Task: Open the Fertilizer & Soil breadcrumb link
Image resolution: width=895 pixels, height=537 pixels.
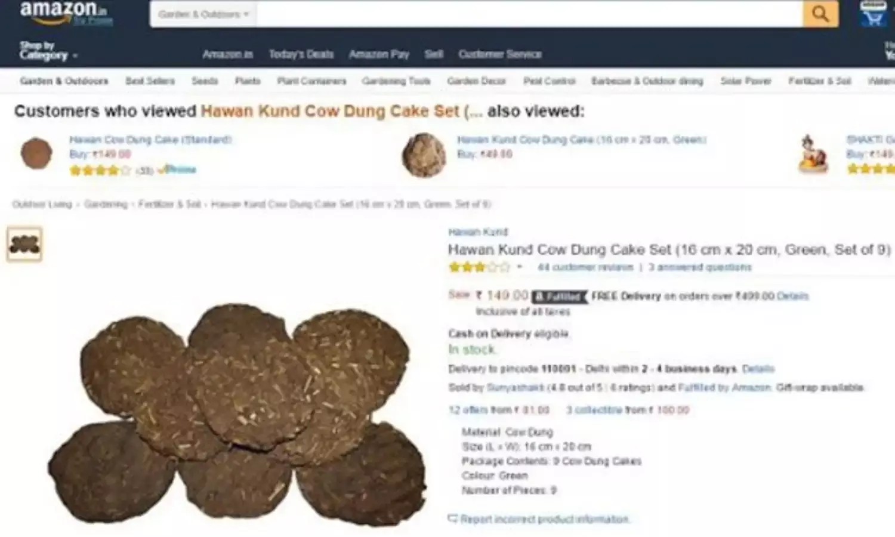Action: point(169,205)
